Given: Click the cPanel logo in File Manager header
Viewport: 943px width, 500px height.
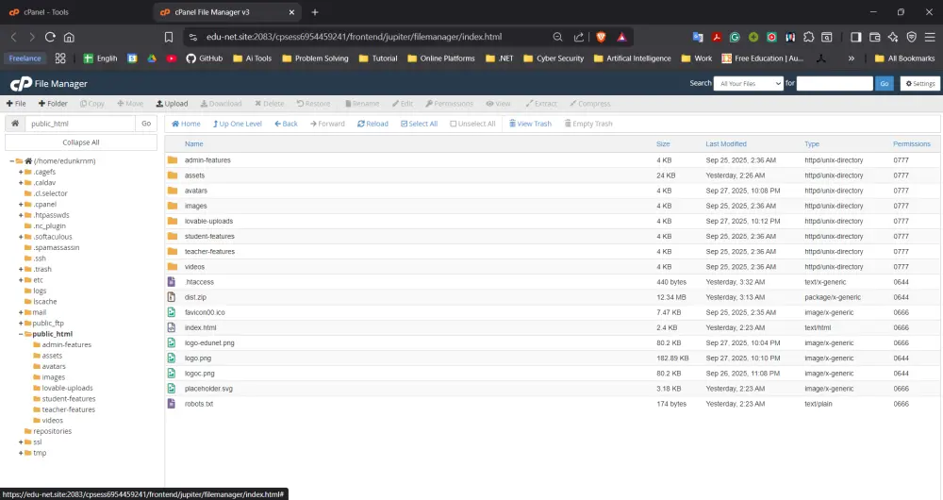Looking at the screenshot, I should [x=21, y=84].
